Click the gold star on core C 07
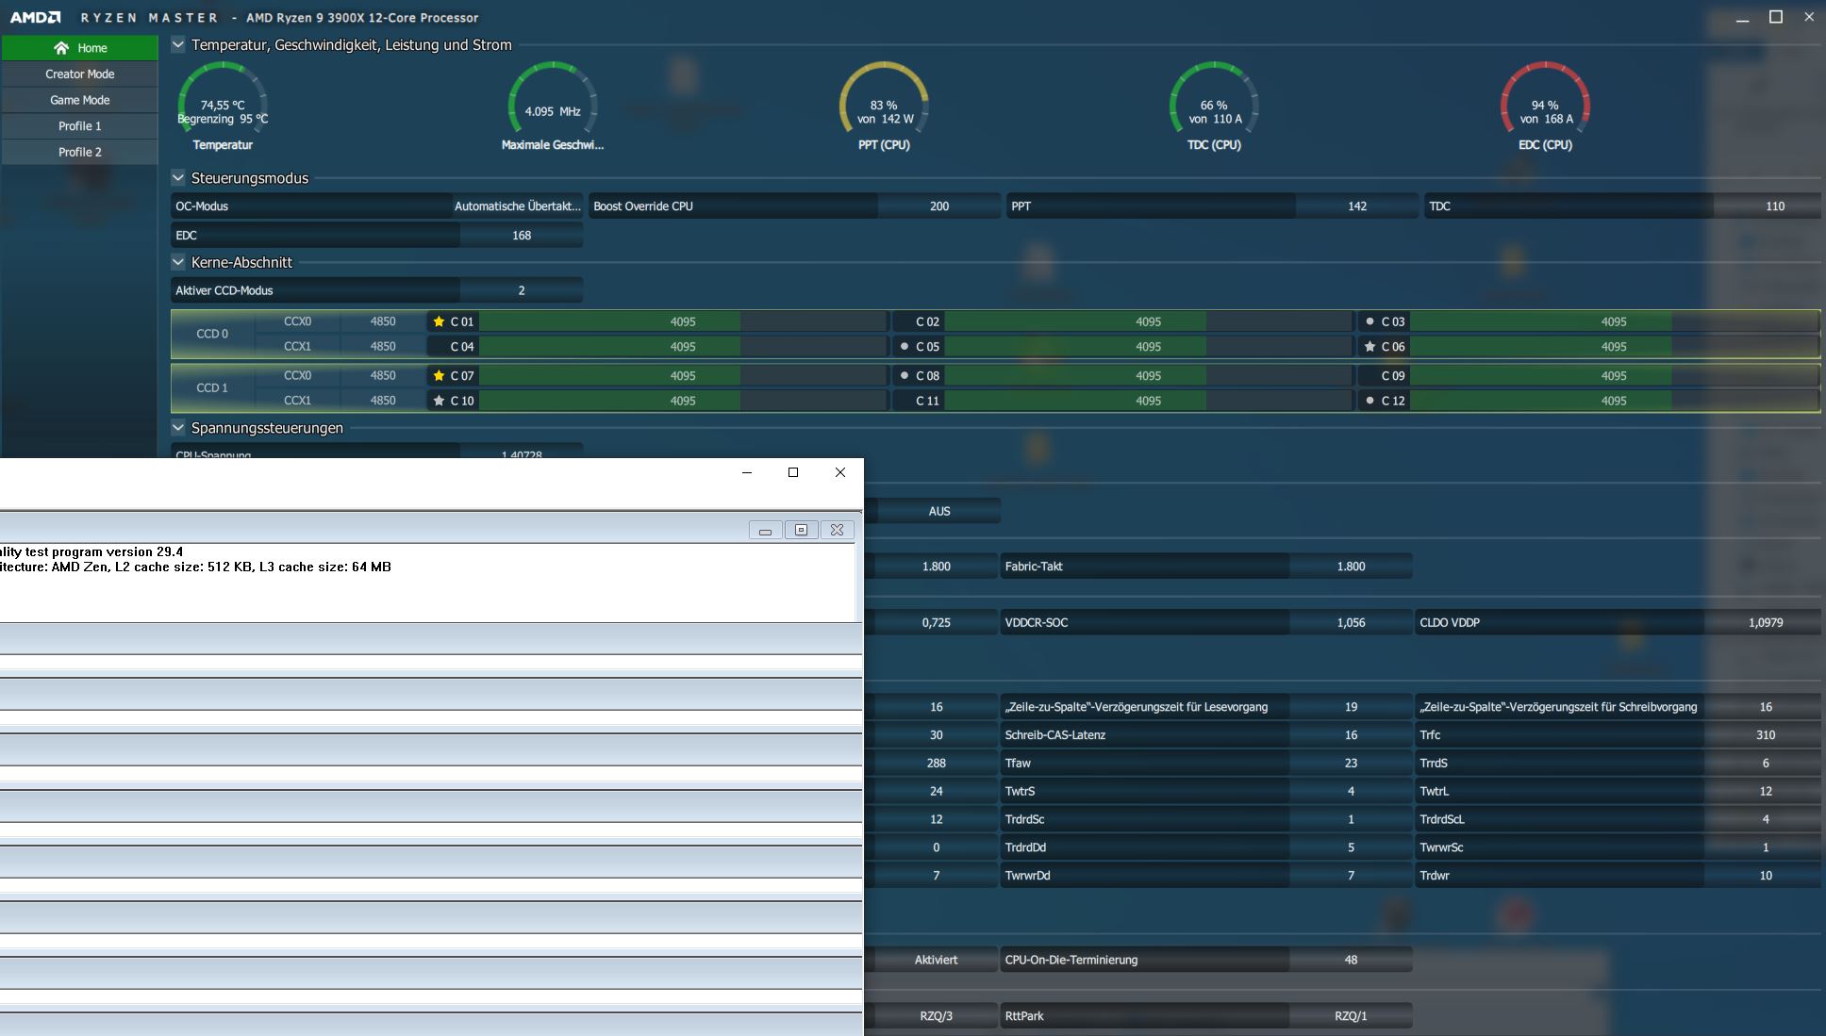This screenshot has width=1826, height=1036. [x=439, y=375]
